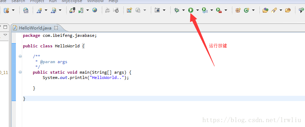Click the second blue wizard document icon
Viewport: 305px width, 127px height.
(54, 10)
